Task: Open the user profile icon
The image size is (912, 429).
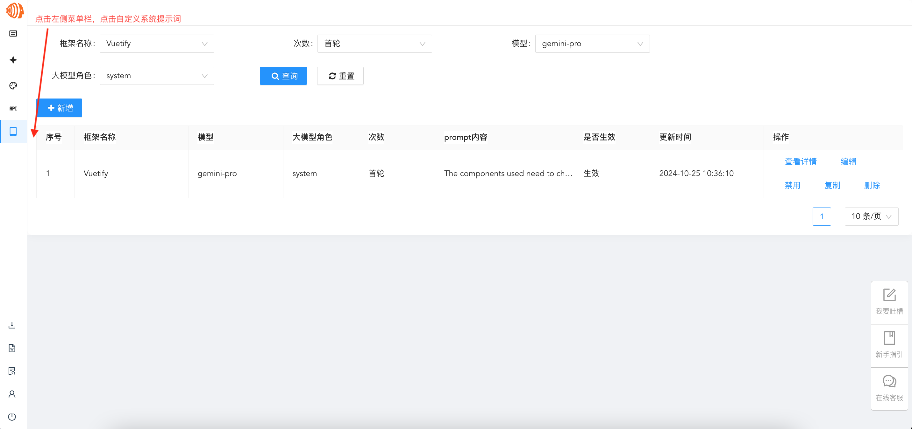Action: (12, 394)
